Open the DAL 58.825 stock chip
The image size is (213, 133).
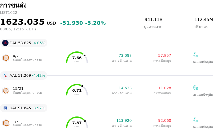click(x=24, y=43)
